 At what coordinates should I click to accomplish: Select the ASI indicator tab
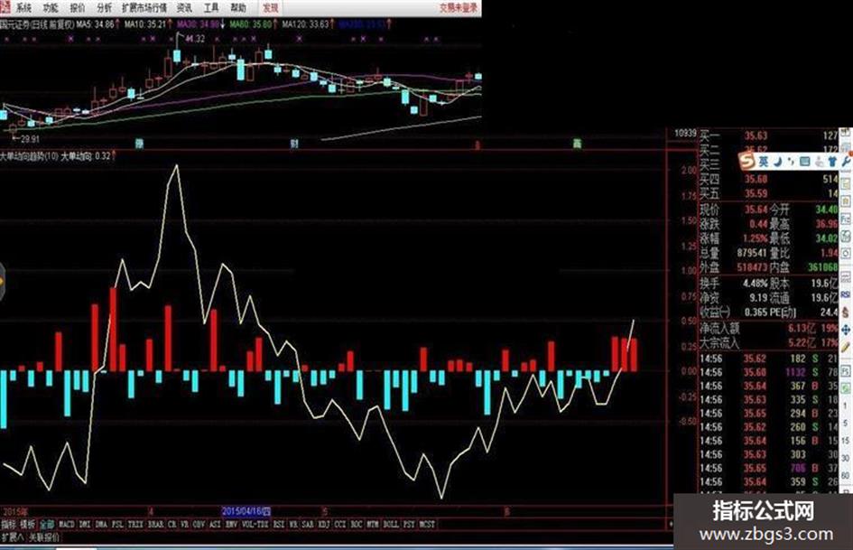click(216, 525)
